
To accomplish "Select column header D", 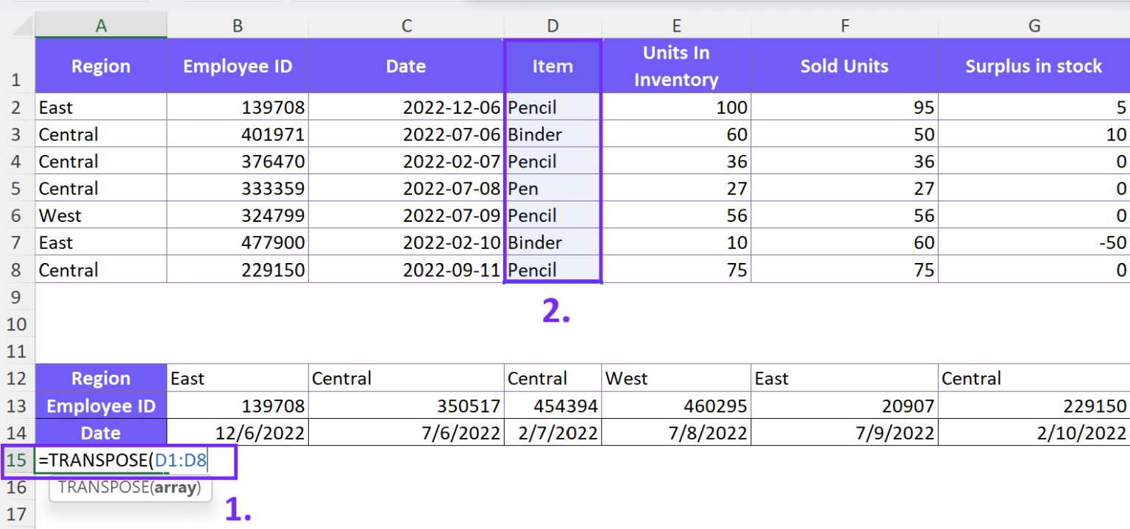I will tap(552, 24).
